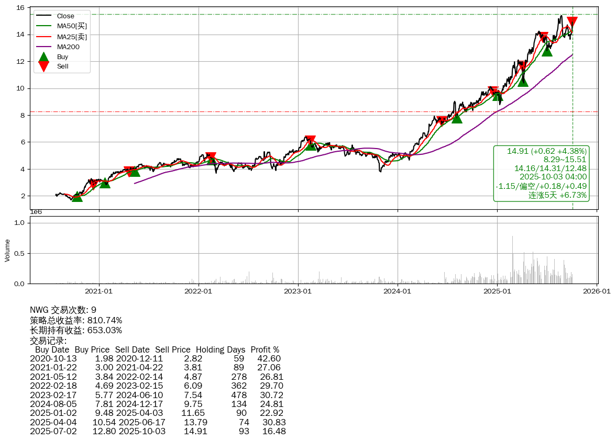616x441 pixels.
Task: Click the sell marker above 2022-02 price line
Action: pos(211,156)
